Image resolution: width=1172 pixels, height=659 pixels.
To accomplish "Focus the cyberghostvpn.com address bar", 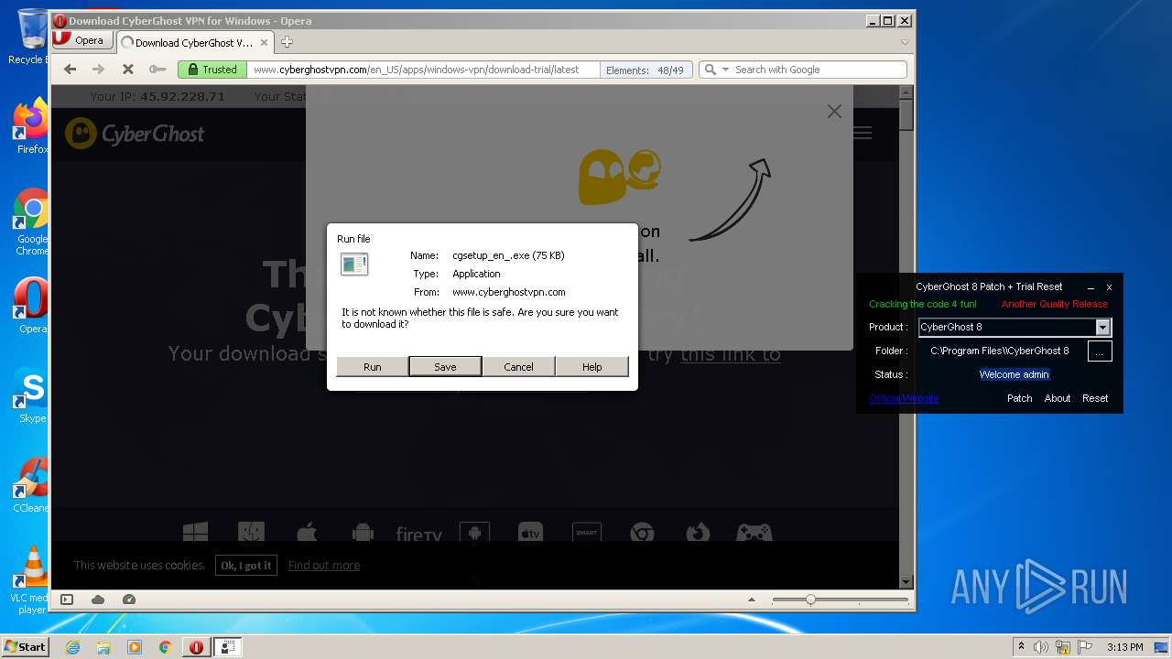I will pos(424,70).
